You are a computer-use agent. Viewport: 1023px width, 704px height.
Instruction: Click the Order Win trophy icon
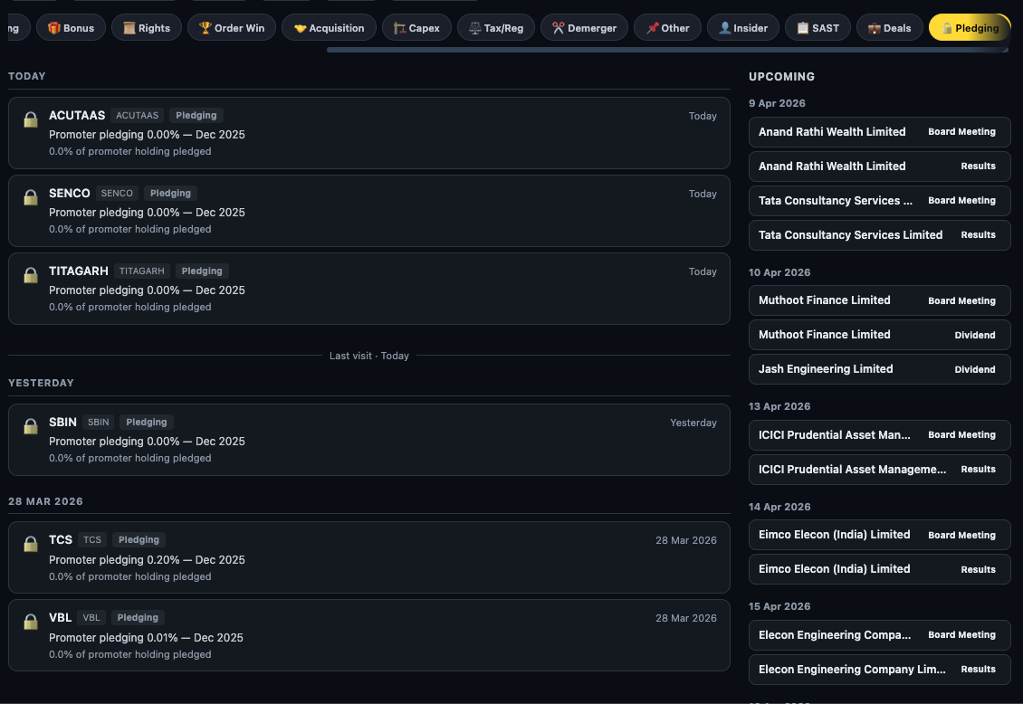205,27
